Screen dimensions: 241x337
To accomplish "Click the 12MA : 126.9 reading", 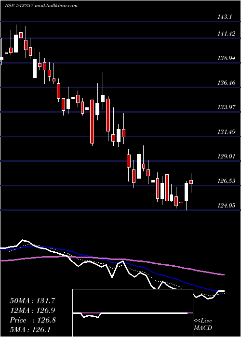I will [33, 311].
